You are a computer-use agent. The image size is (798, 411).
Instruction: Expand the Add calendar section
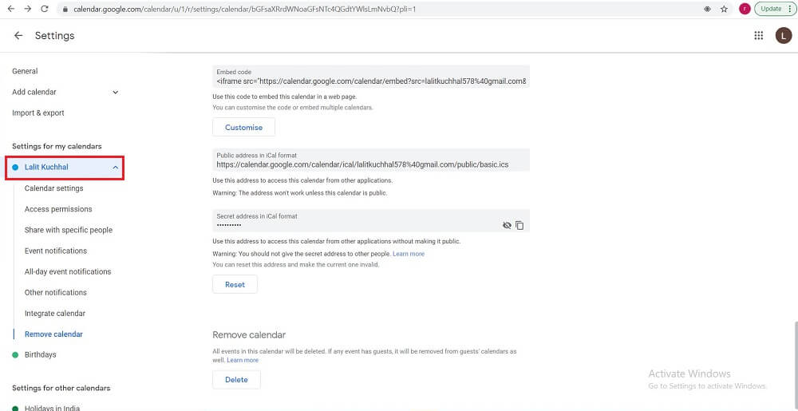[x=65, y=92]
